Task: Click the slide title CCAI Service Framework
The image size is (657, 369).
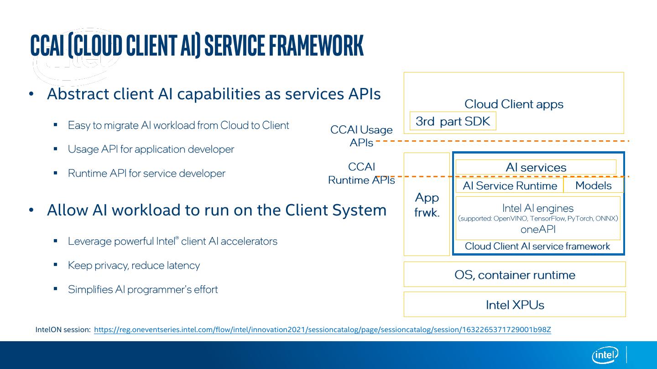Action: [197, 45]
